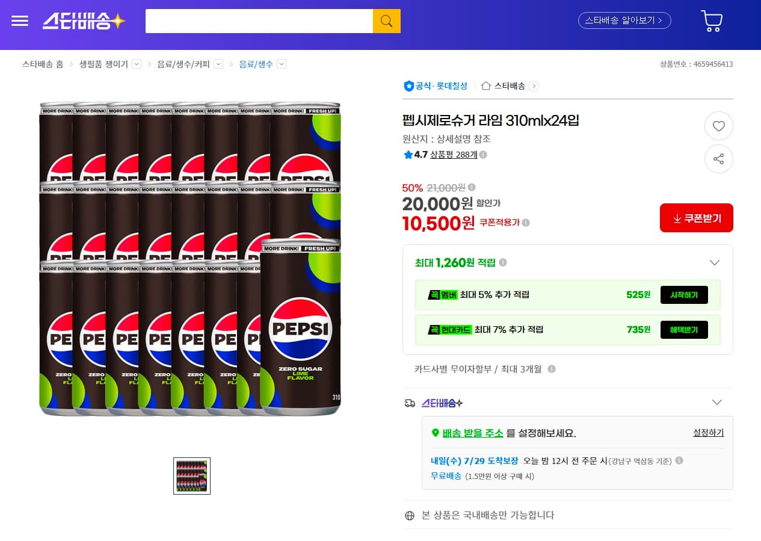Click info icon beside 21,000원 price
The width and height of the screenshot is (761, 541).
472,187
